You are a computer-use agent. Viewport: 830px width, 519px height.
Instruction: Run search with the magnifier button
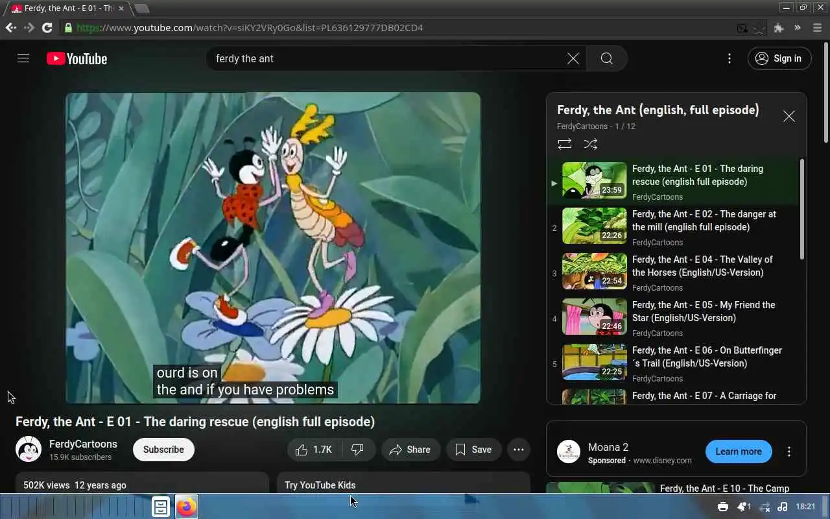coord(607,58)
